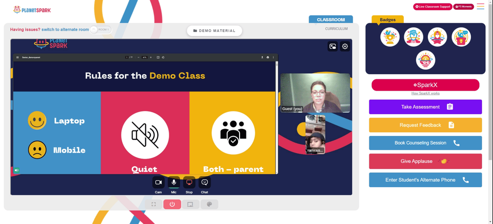
Task: Click the SparkX button
Action: (x=425, y=85)
